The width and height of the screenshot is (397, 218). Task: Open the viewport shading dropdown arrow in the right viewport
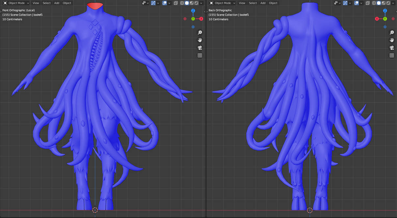[394, 3]
